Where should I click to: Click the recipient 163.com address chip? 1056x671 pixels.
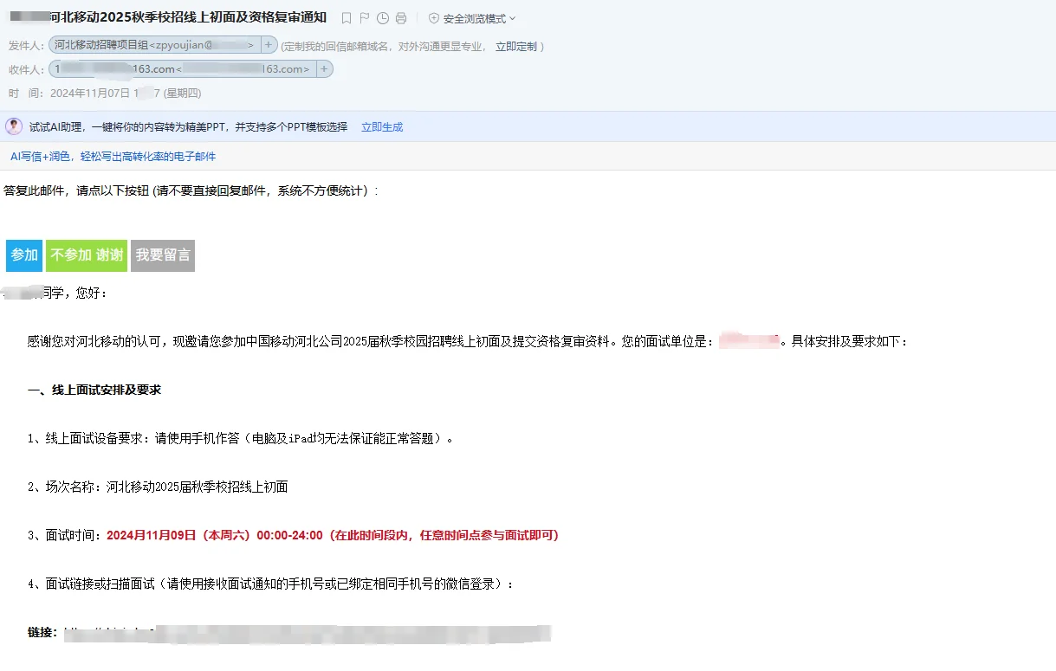click(x=182, y=69)
